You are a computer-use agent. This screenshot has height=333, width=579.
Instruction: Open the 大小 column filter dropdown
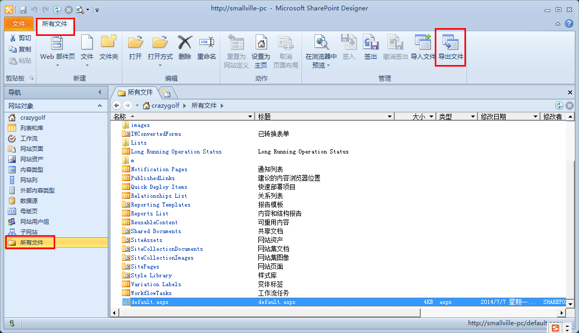(x=431, y=117)
